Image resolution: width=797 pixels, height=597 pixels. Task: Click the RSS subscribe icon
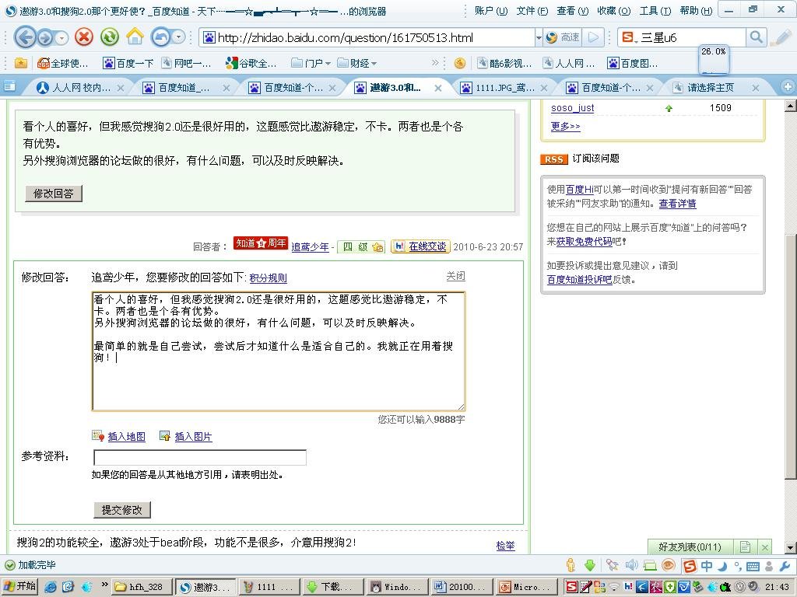pos(554,159)
